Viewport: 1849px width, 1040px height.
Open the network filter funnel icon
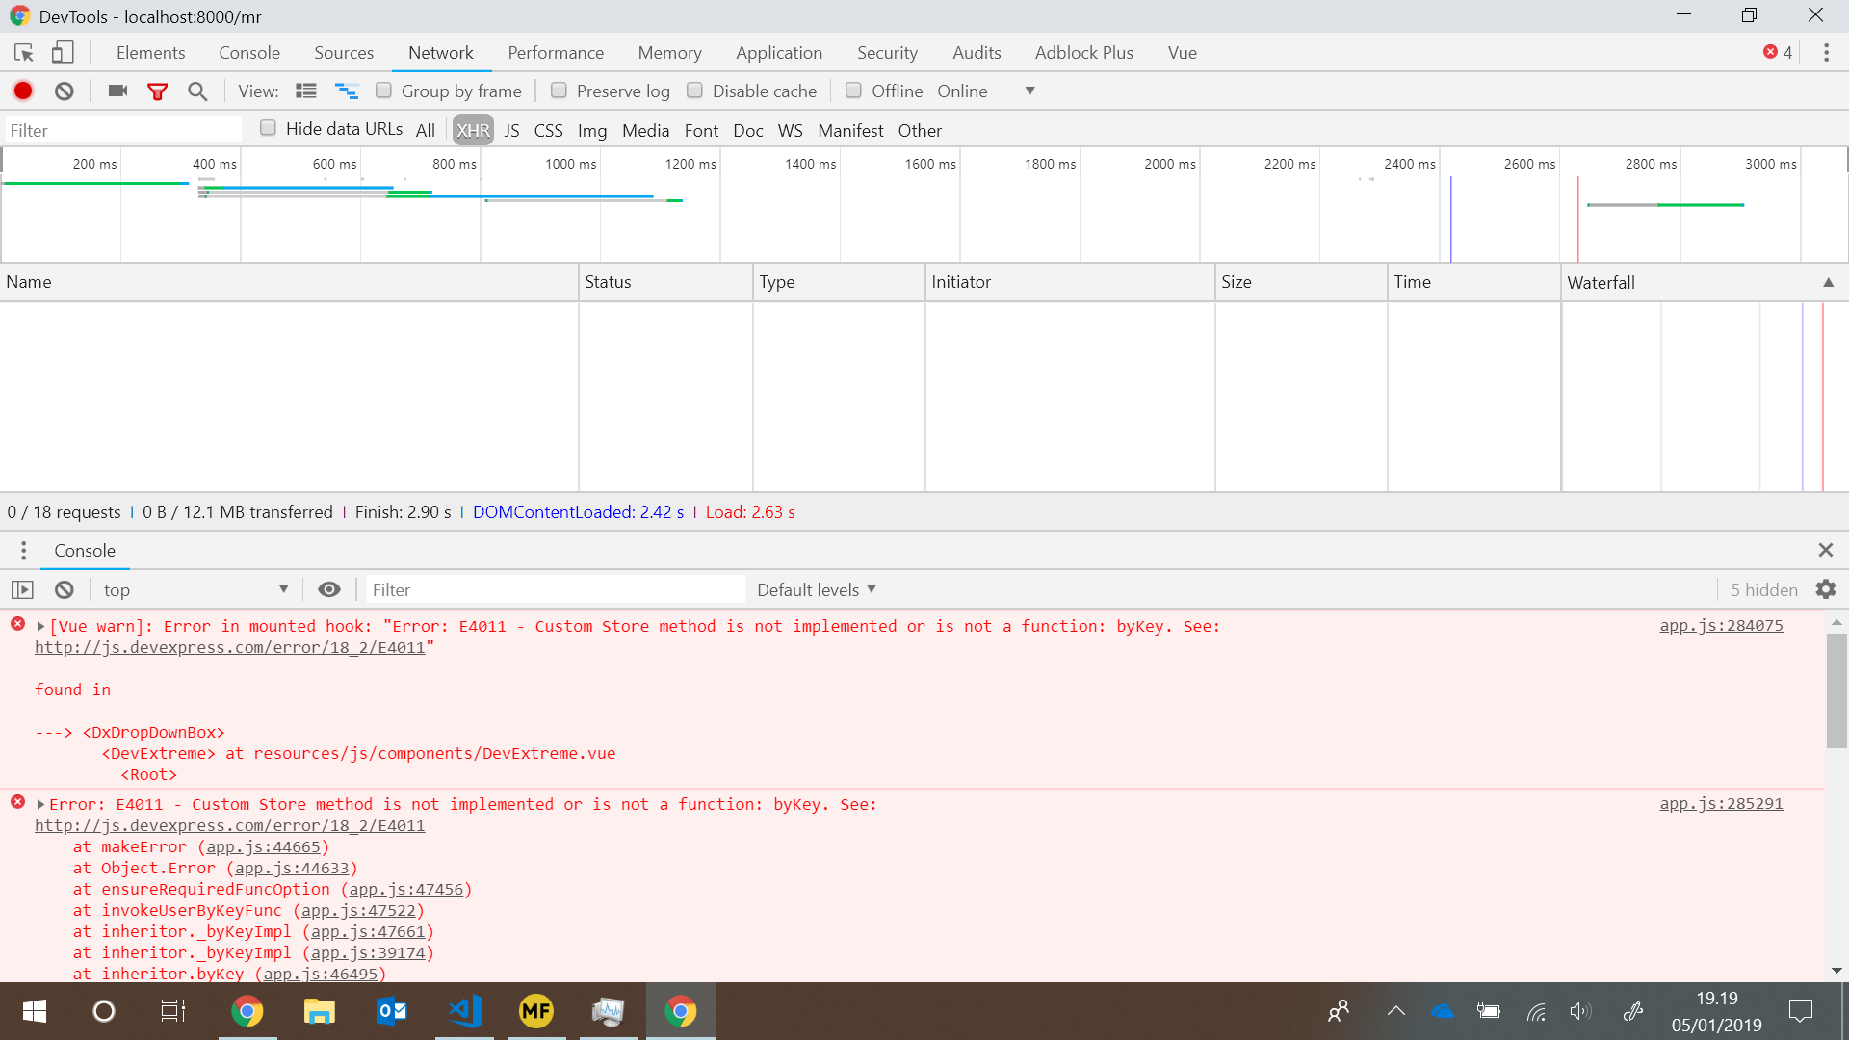tap(157, 91)
